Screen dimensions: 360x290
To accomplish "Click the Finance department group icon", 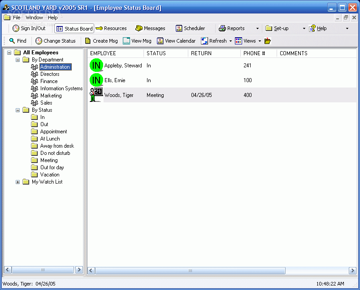I will pos(35,81).
